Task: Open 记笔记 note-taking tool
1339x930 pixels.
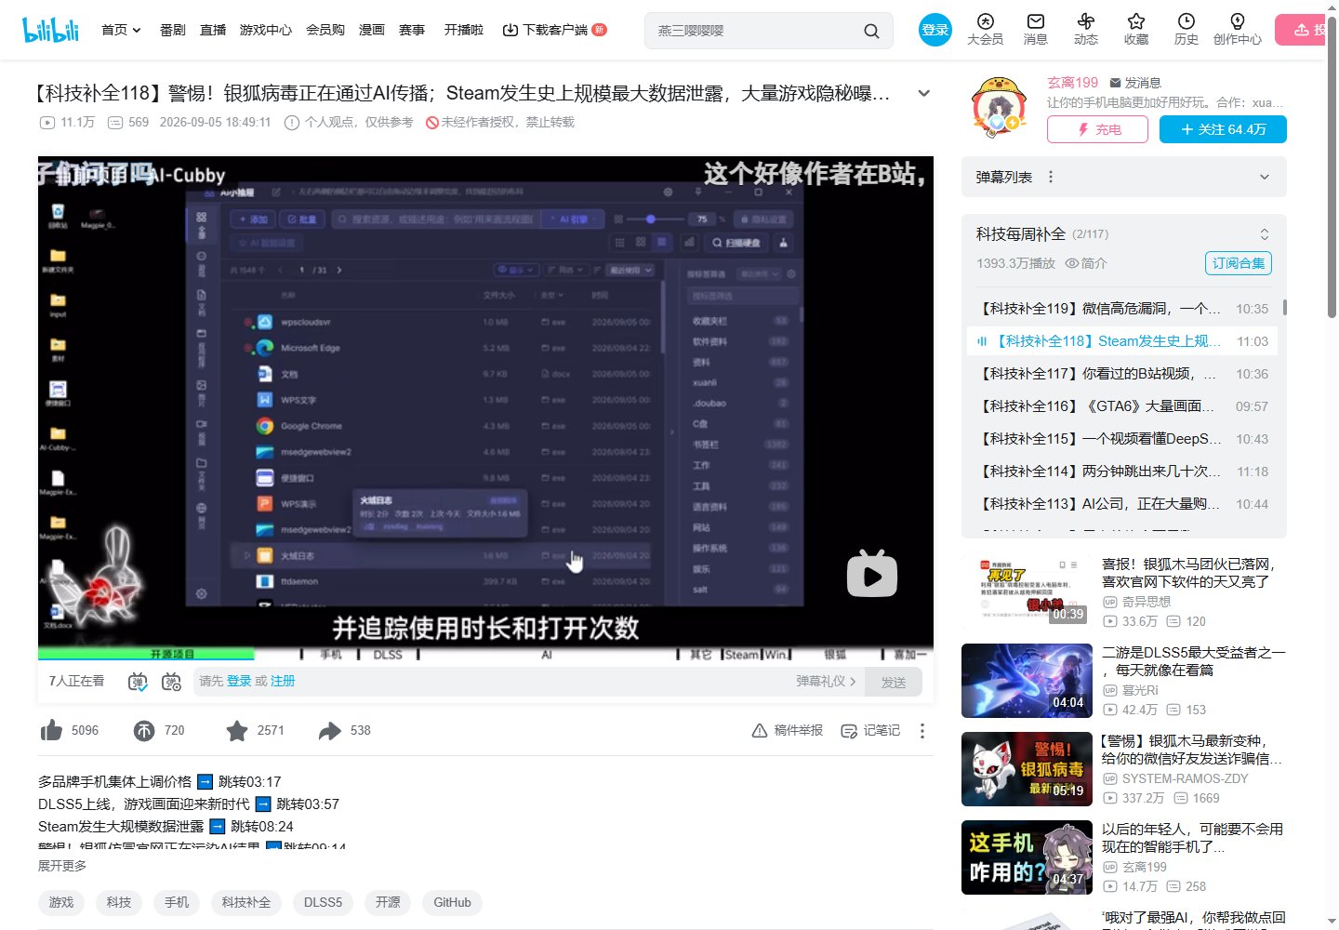Action: [870, 731]
